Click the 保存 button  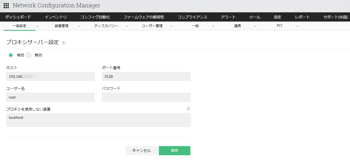(x=174, y=151)
